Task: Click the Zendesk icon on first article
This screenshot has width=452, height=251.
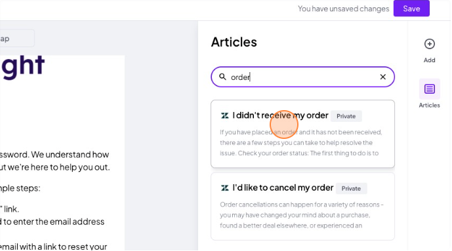Action: [224, 116]
